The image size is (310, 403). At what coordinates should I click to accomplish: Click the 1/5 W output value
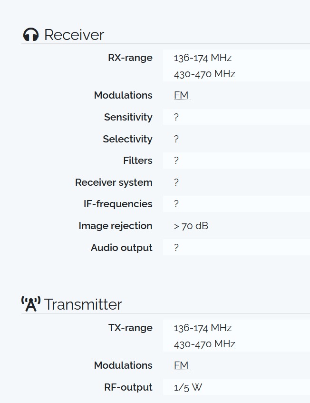[x=188, y=387]
